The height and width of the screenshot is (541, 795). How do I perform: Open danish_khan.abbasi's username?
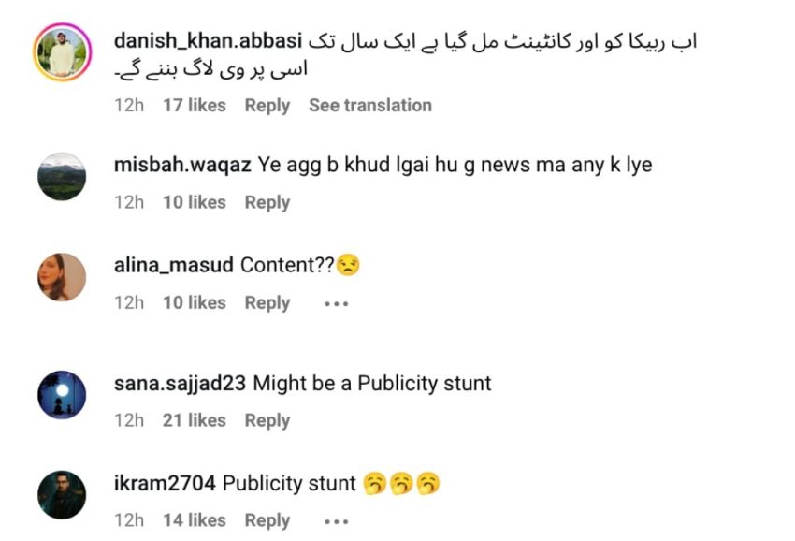pyautogui.click(x=210, y=40)
